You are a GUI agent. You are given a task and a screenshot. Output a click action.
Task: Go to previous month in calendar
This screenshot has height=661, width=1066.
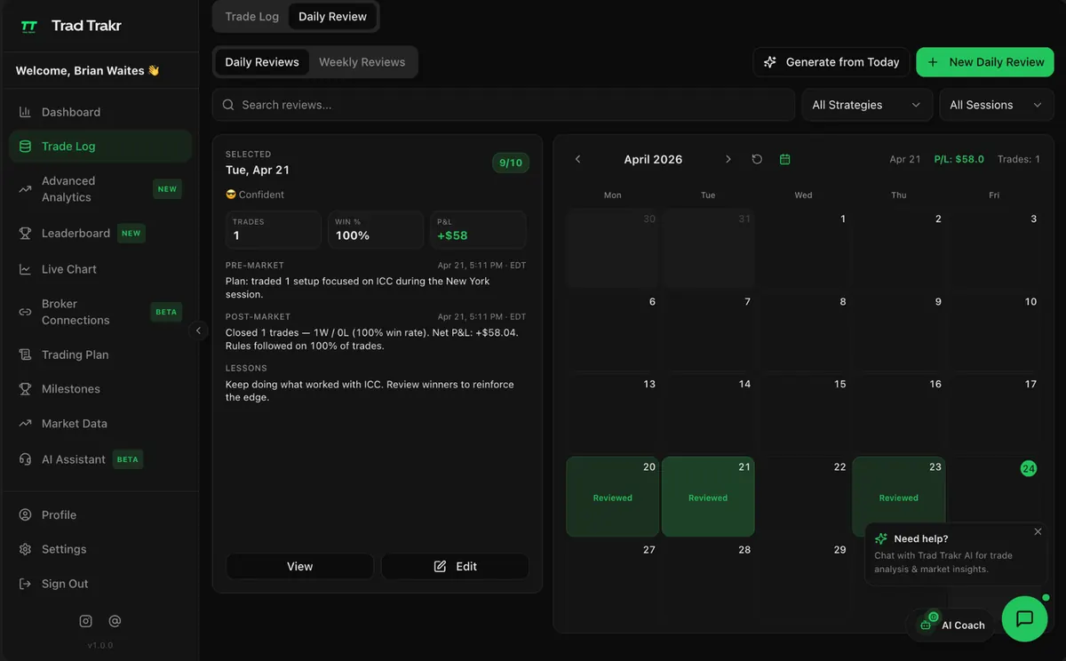tap(577, 159)
